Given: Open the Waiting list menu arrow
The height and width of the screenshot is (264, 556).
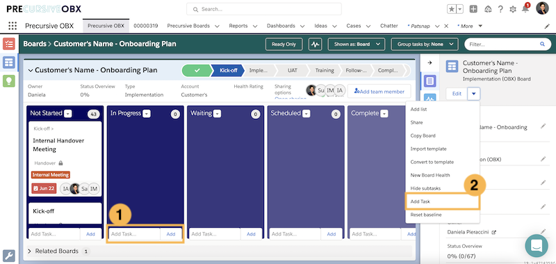Looking at the screenshot, I should pos(217,114).
